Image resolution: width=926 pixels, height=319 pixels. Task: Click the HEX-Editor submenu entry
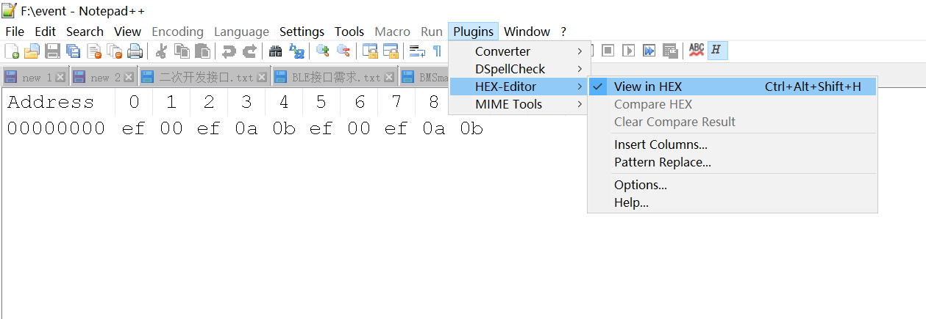(x=519, y=87)
